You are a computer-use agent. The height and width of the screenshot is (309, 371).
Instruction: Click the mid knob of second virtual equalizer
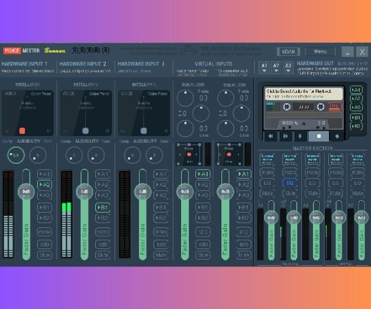[241, 114]
